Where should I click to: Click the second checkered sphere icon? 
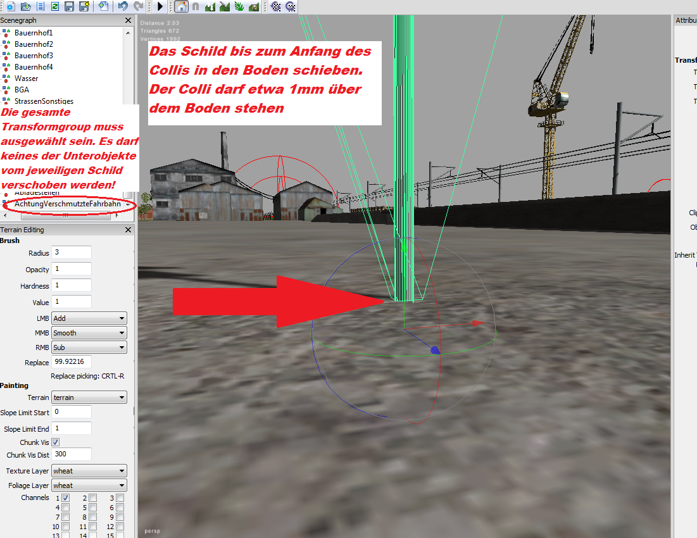pyautogui.click(x=291, y=6)
